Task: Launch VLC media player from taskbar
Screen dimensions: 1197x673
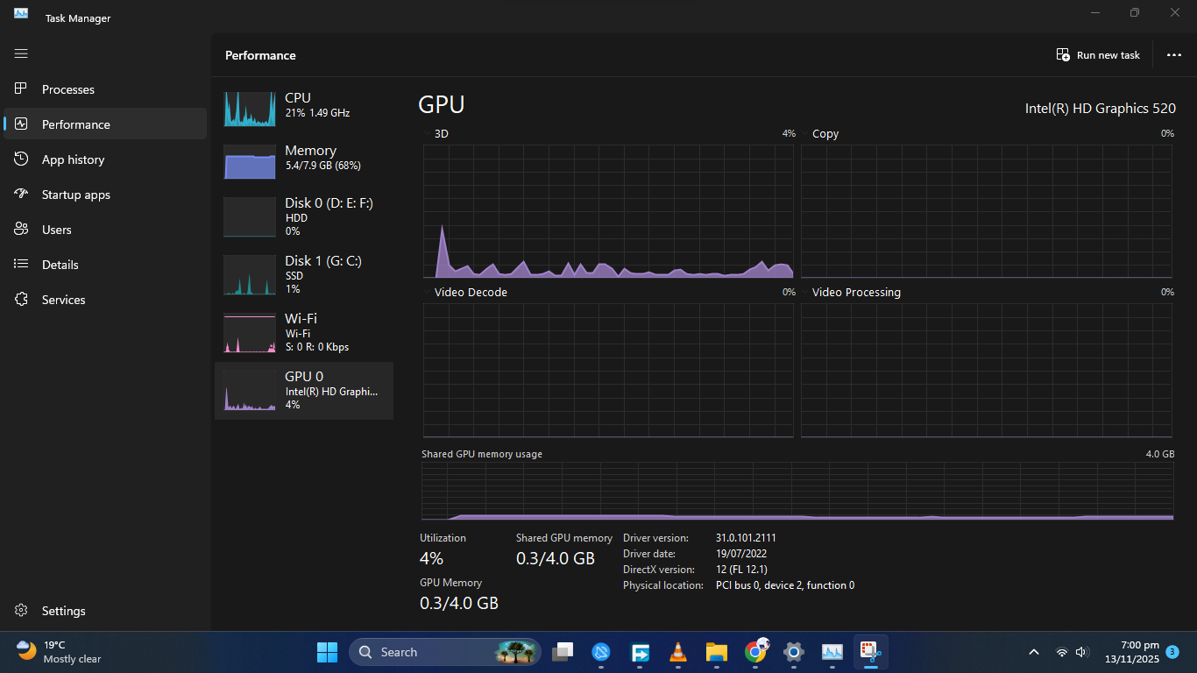Action: click(x=677, y=652)
